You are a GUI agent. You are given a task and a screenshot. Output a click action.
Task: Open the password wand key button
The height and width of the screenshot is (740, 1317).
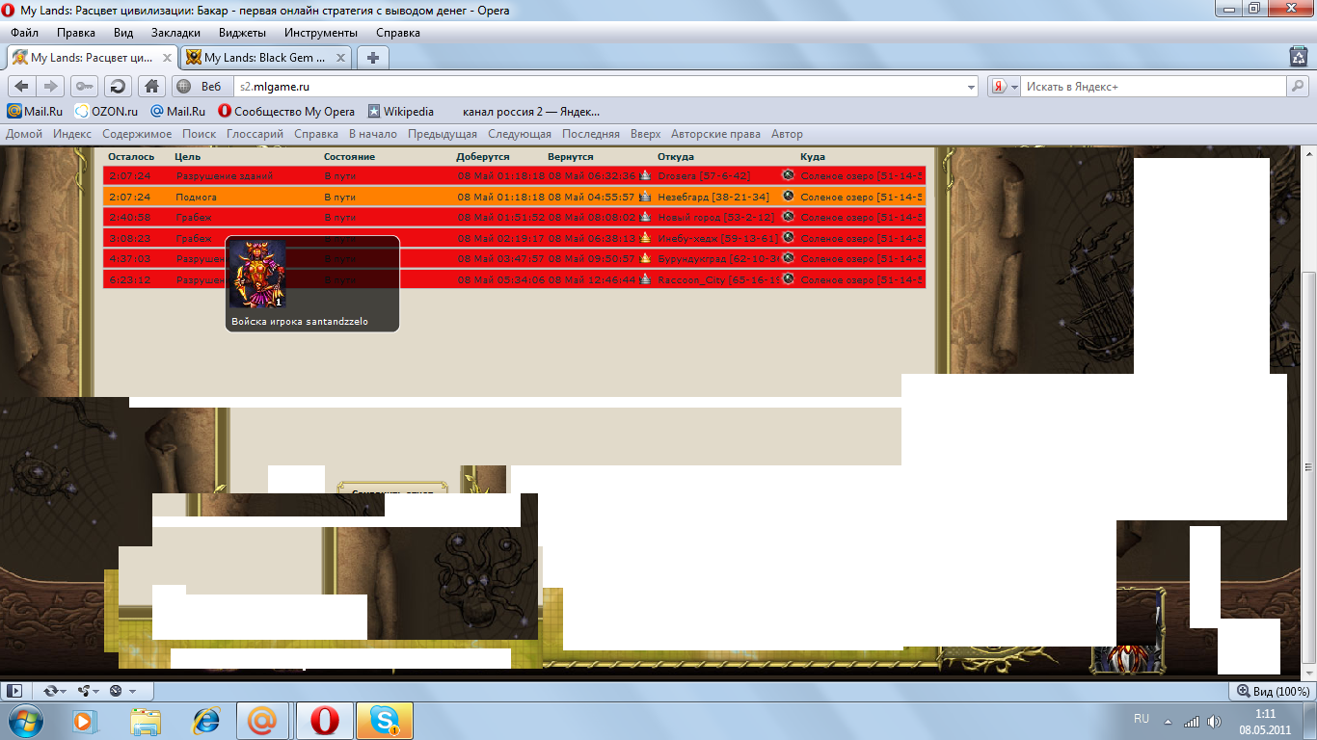(x=85, y=86)
